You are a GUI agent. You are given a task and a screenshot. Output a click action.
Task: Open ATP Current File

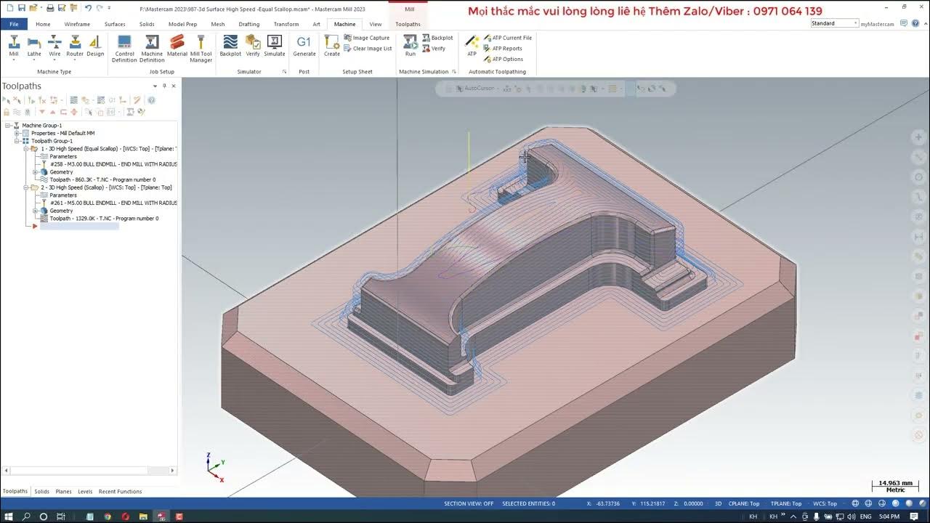[x=507, y=38]
